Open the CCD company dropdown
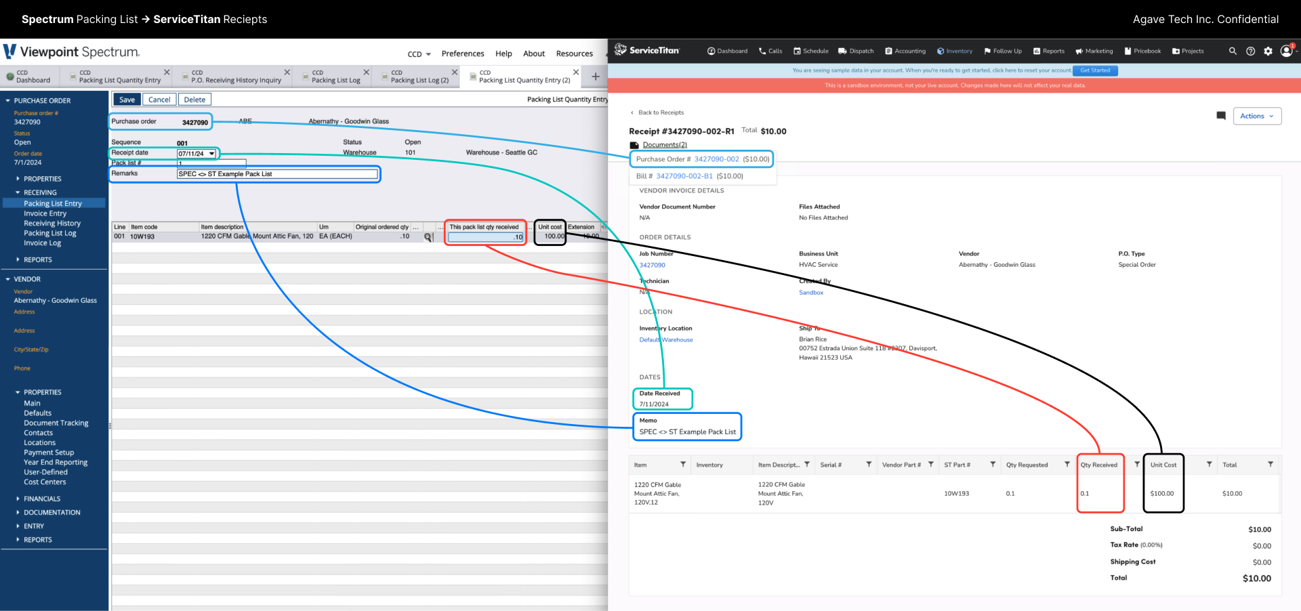The height and width of the screenshot is (611, 1301). coord(419,54)
